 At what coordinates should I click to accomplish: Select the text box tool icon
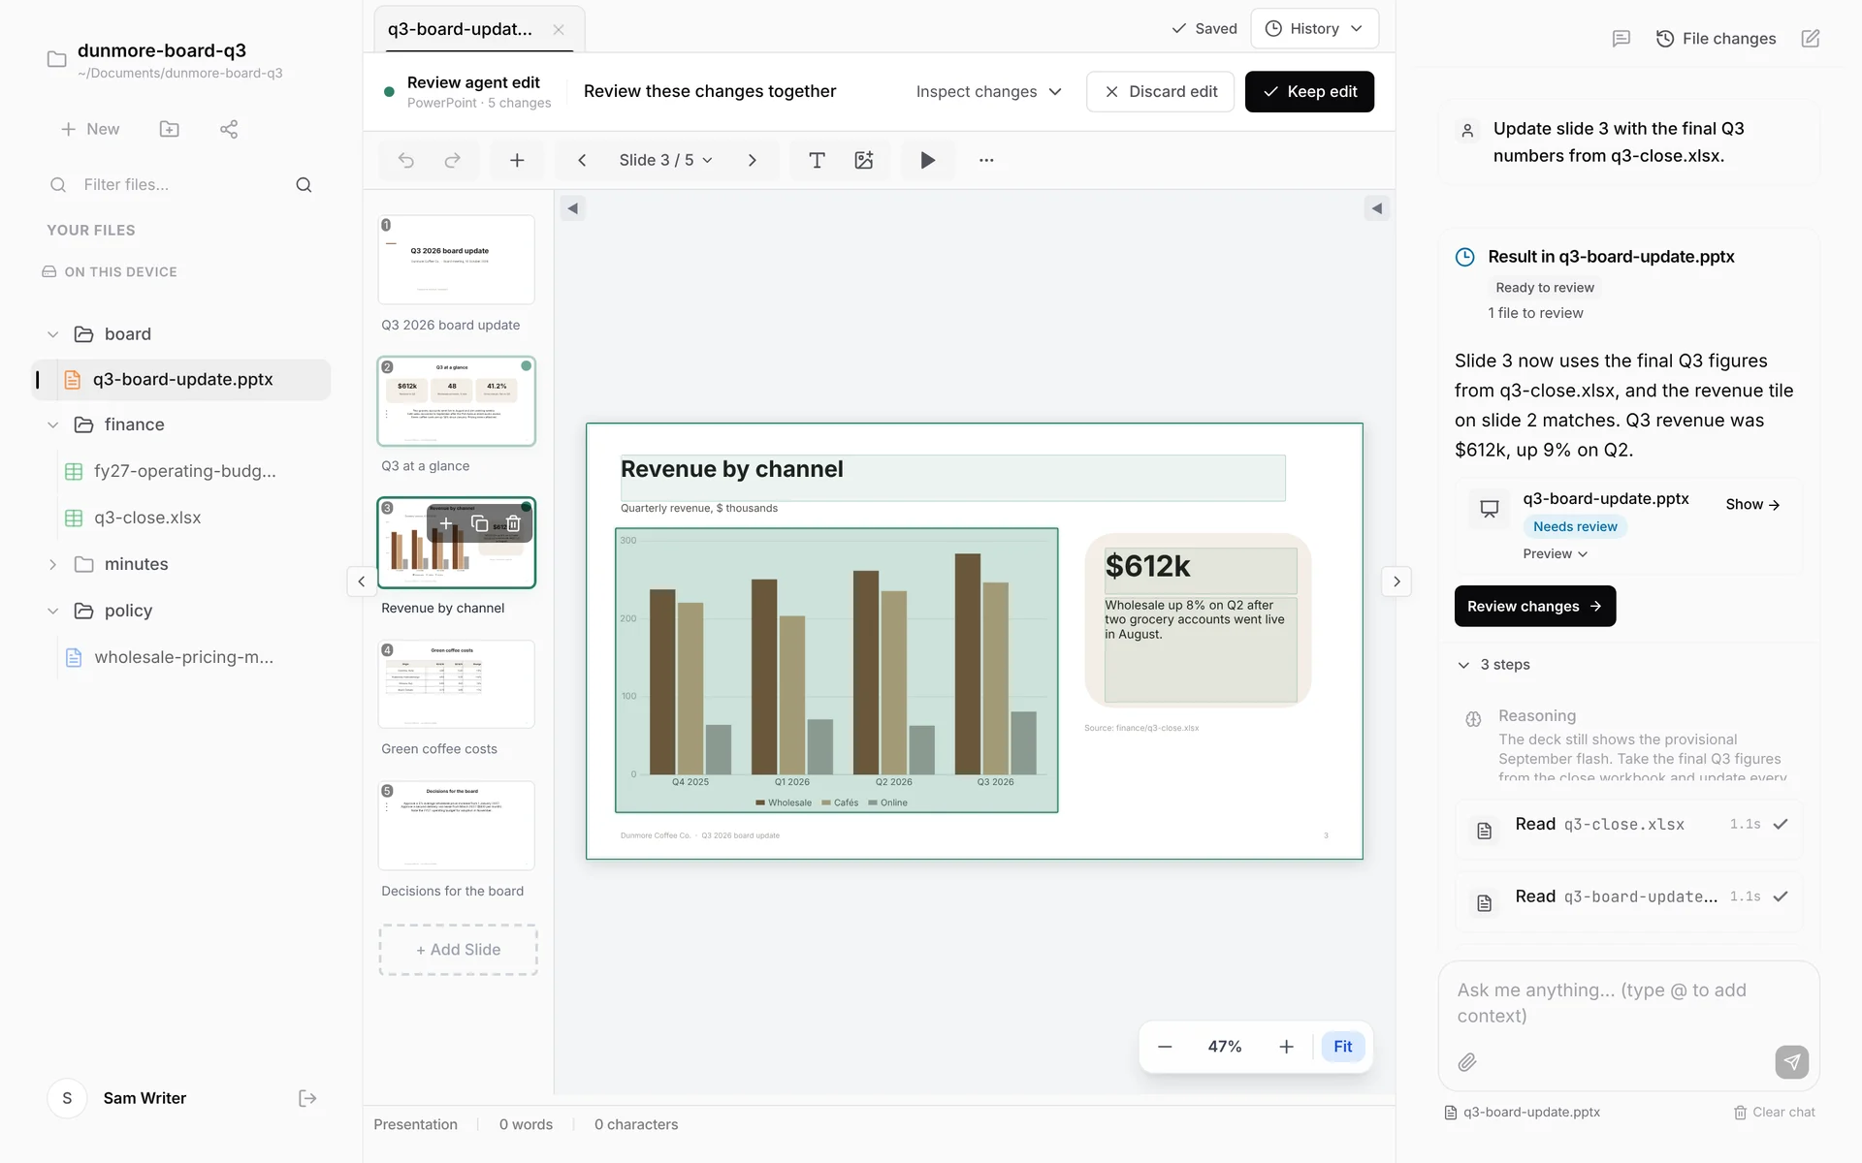point(817,160)
